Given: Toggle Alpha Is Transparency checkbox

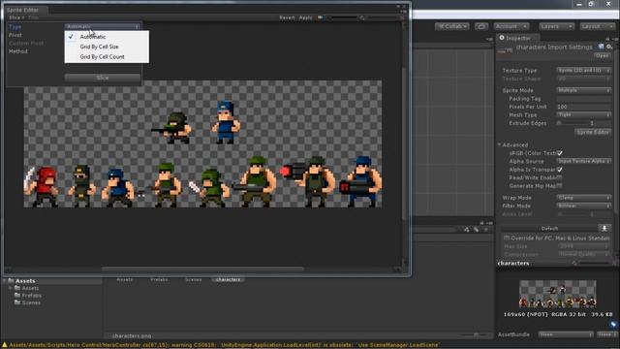Looking at the screenshot, I should 560,170.
